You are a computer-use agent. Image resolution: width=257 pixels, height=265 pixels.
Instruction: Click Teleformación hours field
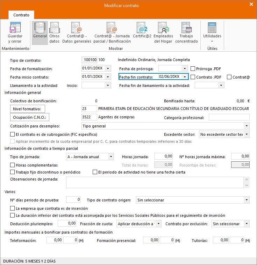coord(70,240)
